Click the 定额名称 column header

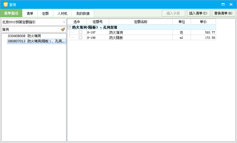coord(141,22)
